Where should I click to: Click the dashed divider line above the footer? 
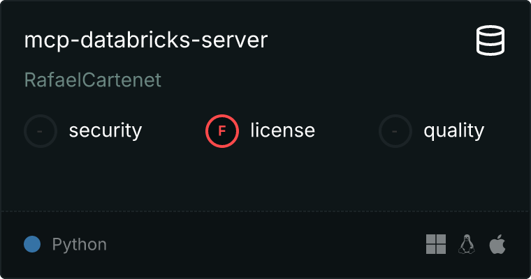[x=265, y=211]
